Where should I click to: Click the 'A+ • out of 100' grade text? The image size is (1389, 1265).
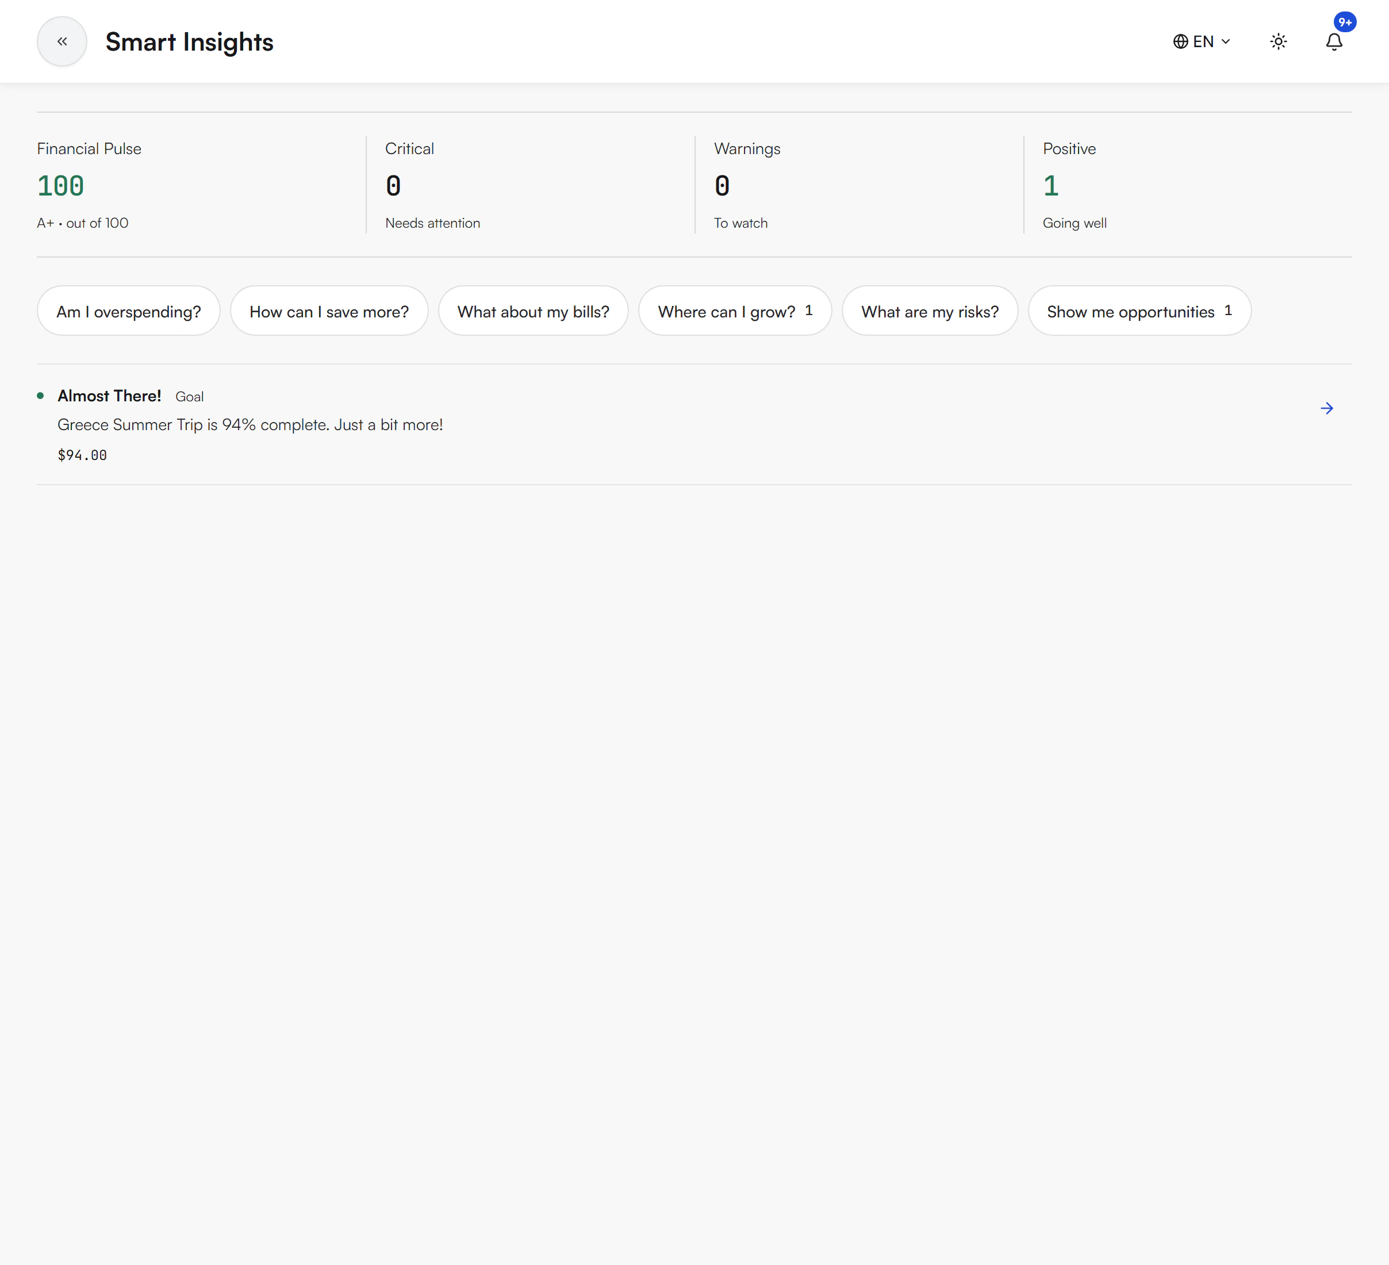pyautogui.click(x=83, y=223)
